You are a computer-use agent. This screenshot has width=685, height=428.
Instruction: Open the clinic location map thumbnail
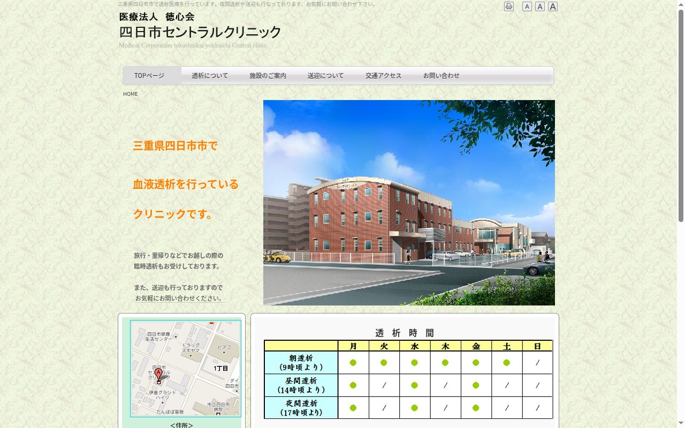pos(186,369)
